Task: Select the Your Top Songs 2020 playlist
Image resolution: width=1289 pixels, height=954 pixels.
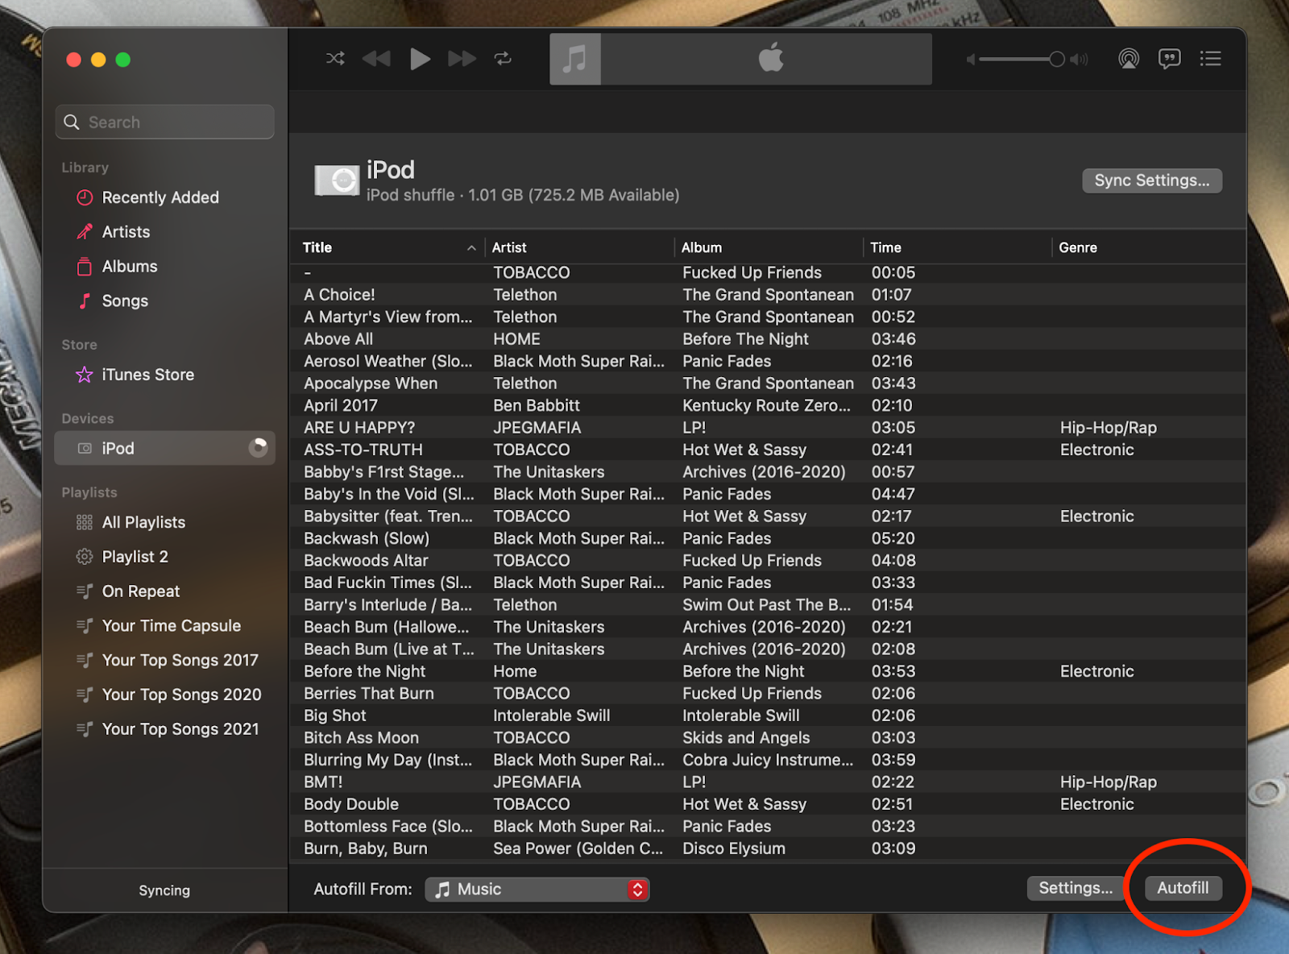Action: coord(181,695)
